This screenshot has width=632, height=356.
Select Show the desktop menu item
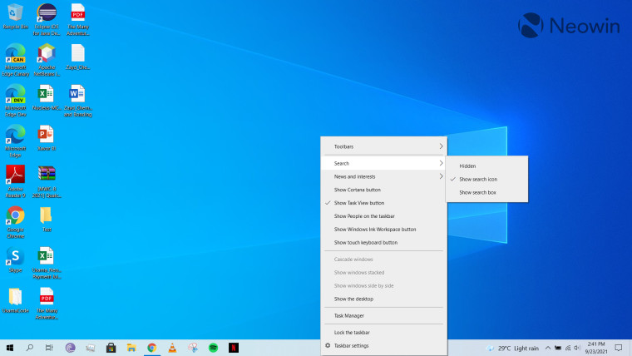point(383,299)
